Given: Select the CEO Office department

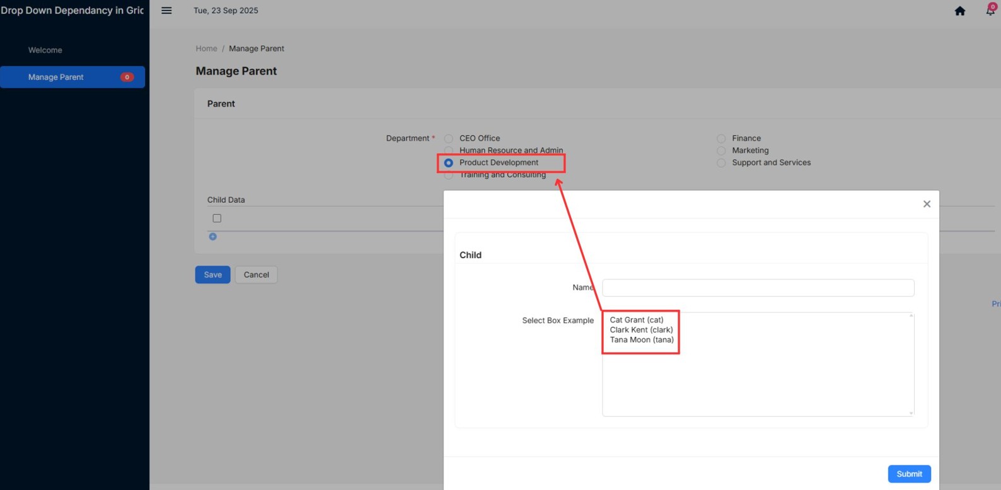Looking at the screenshot, I should point(449,139).
